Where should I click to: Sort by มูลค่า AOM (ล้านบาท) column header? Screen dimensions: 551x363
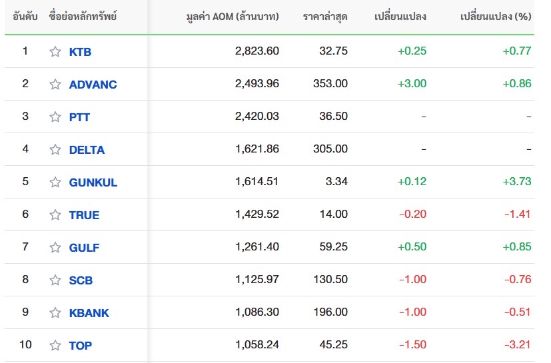233,17
